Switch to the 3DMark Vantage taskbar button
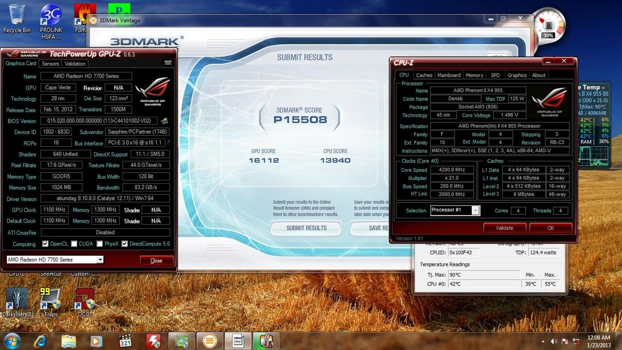Viewport: 622px width, 350px height. click(x=210, y=340)
